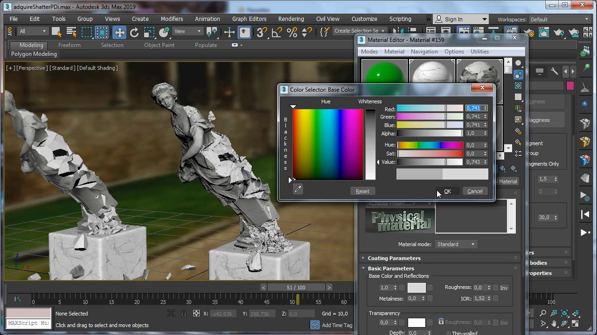Open the Material mode Standard dropdown
Screen dimensions: 597x335
point(456,244)
